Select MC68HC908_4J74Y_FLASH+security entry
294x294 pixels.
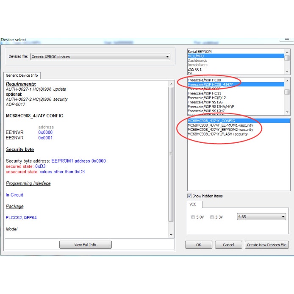[218, 134]
